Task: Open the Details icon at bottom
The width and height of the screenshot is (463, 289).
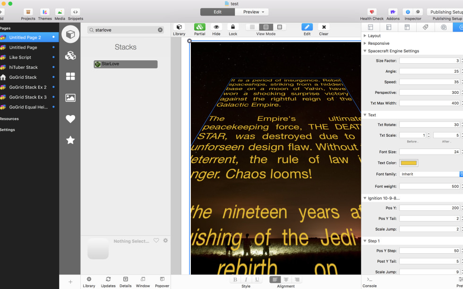Action: [x=126, y=279]
